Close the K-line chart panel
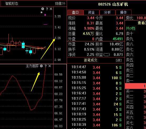The width and height of the screenshot is (146, 129). click(51, 9)
